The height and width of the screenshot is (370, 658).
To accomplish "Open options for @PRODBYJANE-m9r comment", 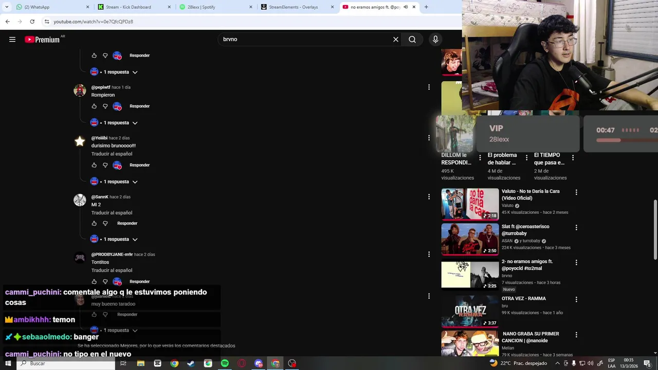I will (429, 254).
